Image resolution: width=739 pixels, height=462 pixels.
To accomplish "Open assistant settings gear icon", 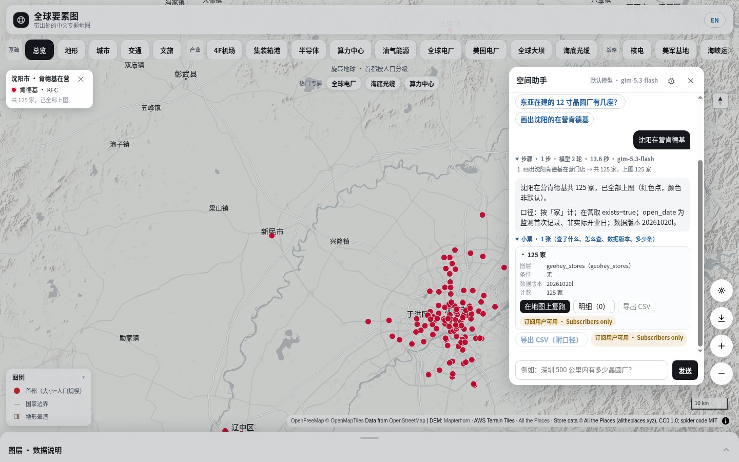I will pyautogui.click(x=671, y=81).
